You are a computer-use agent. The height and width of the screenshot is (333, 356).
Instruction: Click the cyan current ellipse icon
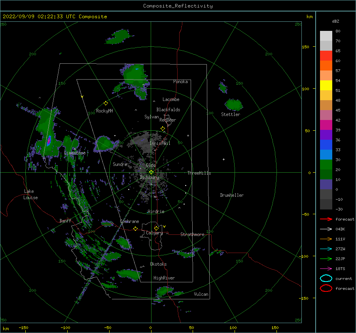pyautogui.click(x=326, y=278)
